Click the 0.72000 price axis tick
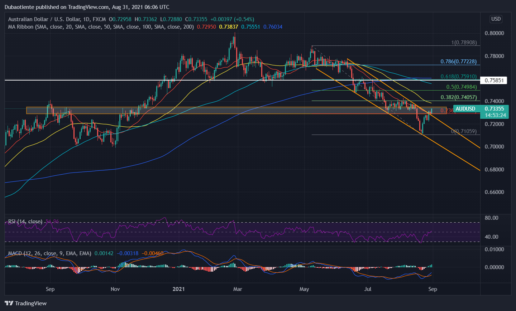 (494, 124)
